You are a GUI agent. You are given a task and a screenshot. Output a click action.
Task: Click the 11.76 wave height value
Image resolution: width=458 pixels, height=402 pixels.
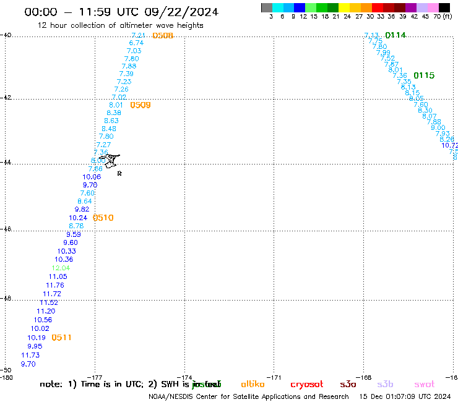click(x=55, y=285)
